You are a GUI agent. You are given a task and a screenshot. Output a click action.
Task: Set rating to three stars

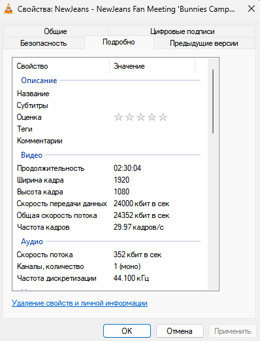tap(140, 117)
